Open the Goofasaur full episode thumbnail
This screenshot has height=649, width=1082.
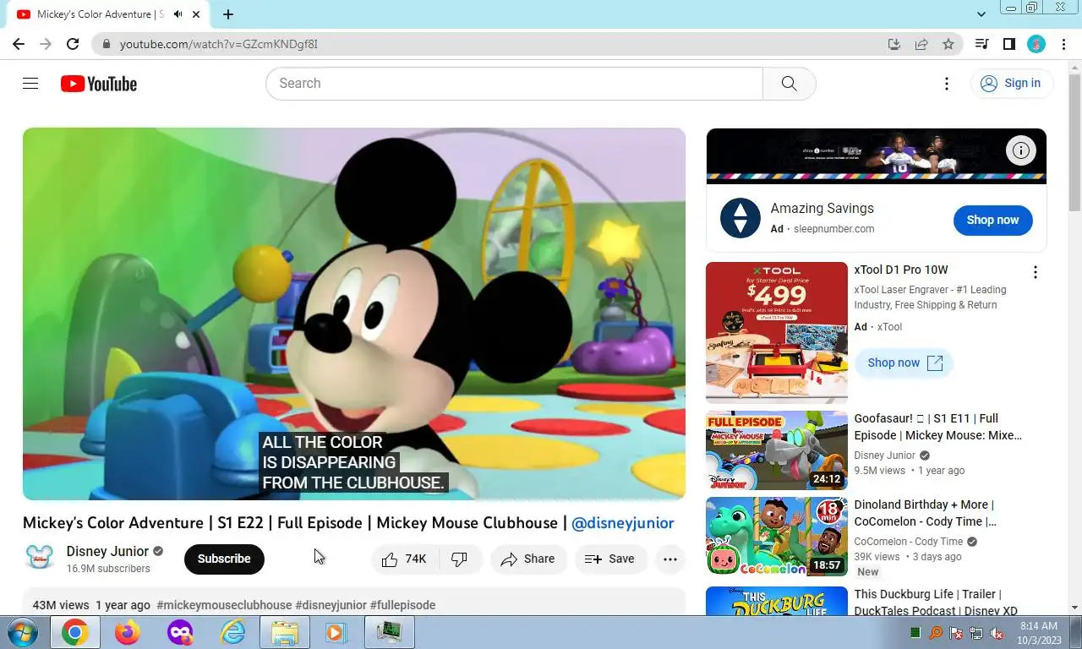pos(777,450)
